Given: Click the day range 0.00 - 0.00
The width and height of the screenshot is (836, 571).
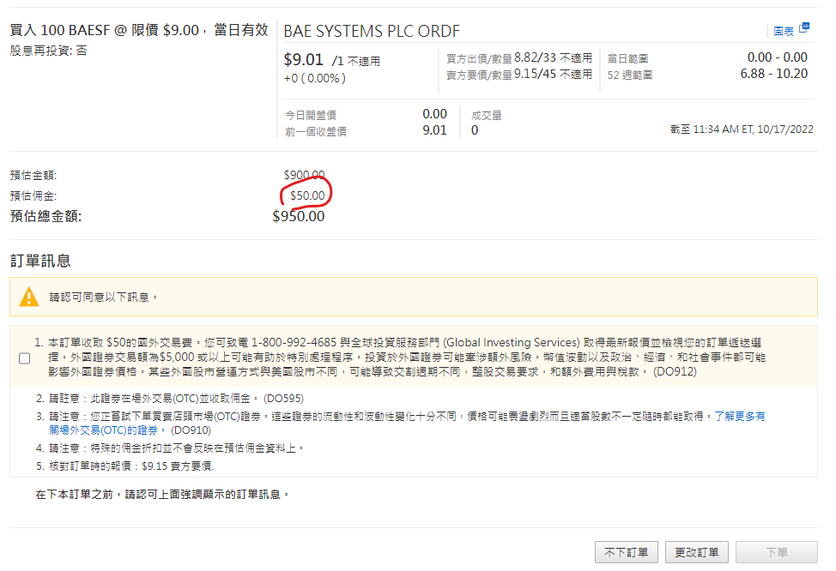Looking at the screenshot, I should 778,57.
